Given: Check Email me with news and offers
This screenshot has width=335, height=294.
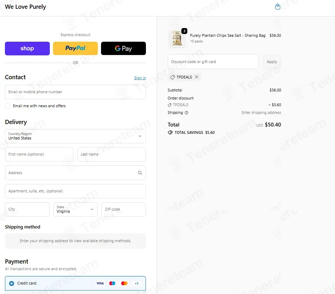Looking at the screenshot, I should pyautogui.click(x=8, y=106).
